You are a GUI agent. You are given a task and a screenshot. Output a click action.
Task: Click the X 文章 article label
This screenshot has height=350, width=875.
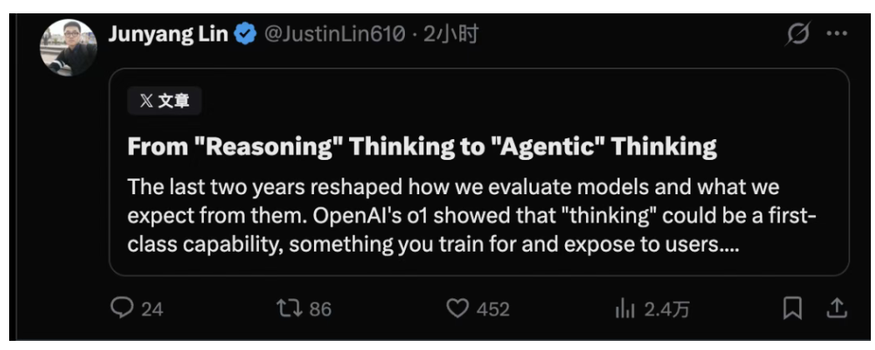(x=164, y=102)
